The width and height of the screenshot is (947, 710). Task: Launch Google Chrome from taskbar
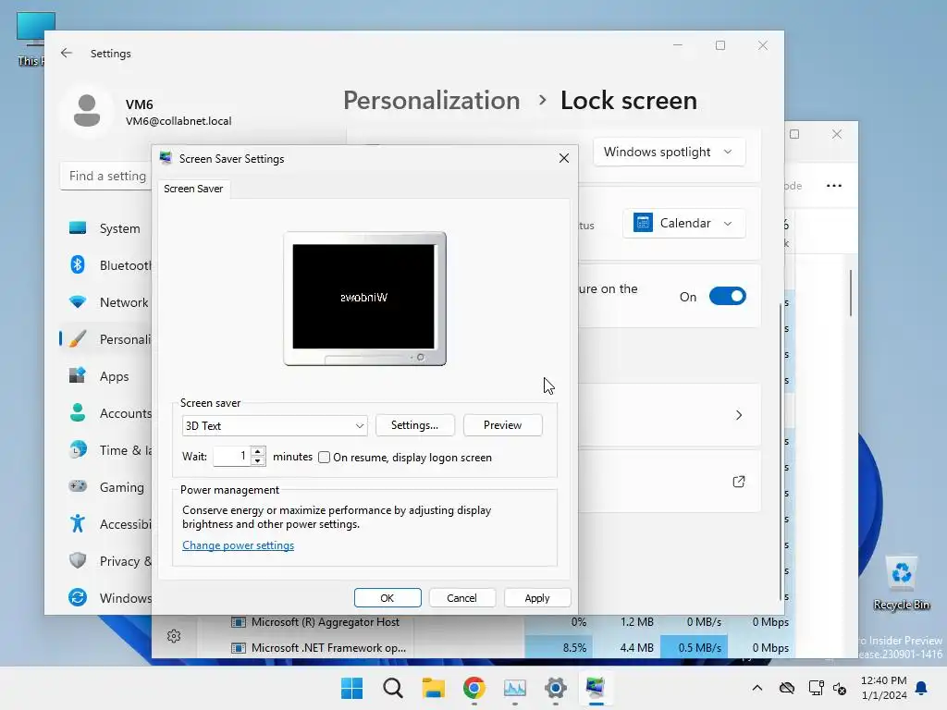coord(474,688)
